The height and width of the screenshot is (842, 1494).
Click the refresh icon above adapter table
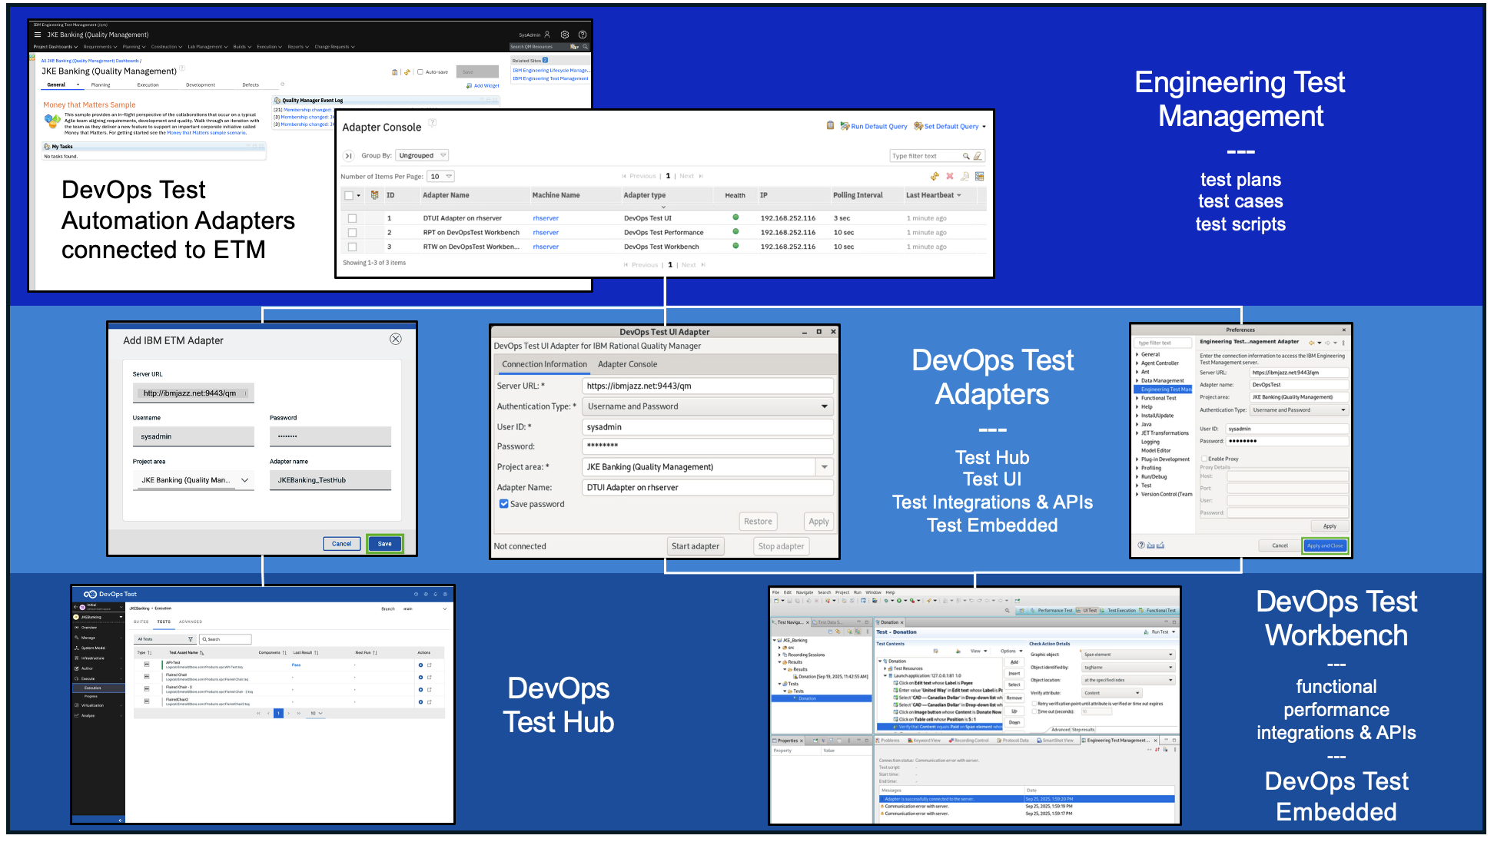pyautogui.click(x=935, y=177)
